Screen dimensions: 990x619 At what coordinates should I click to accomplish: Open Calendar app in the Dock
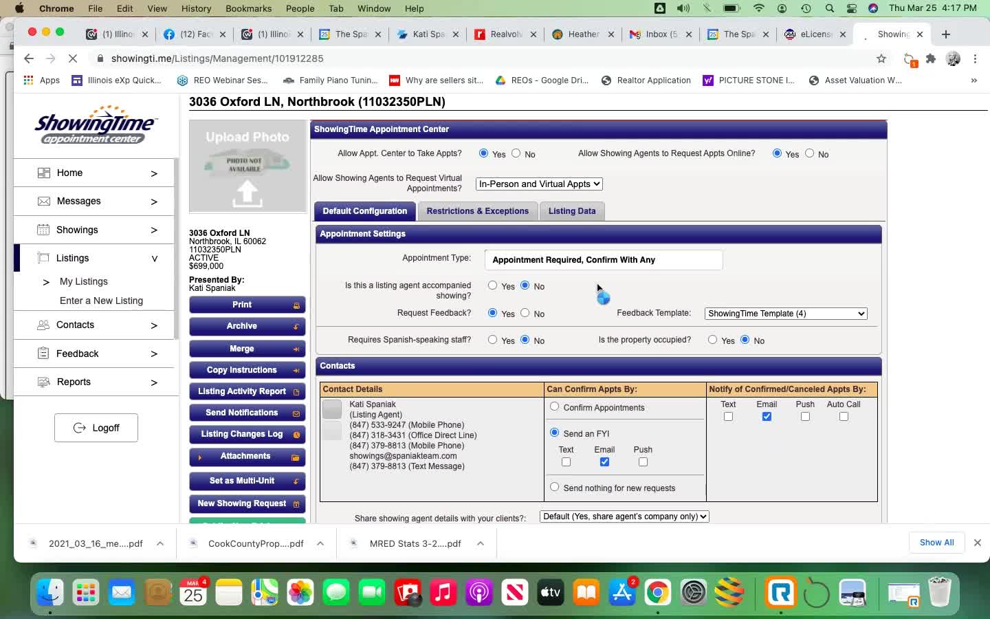click(x=193, y=592)
